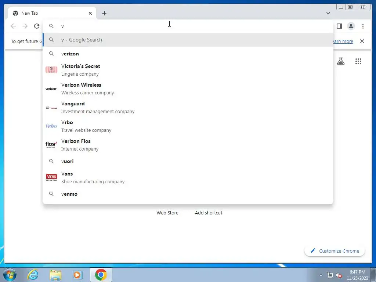Click the Add shortcut tile
Screen dimensions: 376x282
tap(209, 213)
